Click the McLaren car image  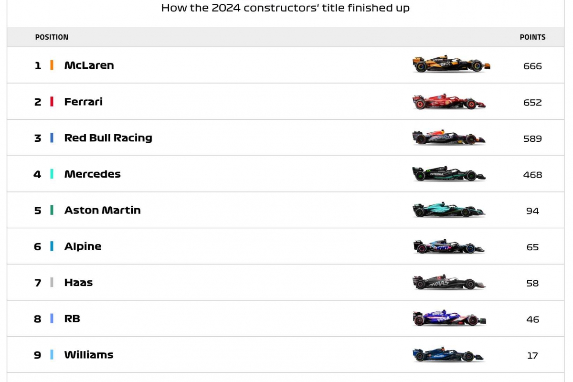point(451,64)
